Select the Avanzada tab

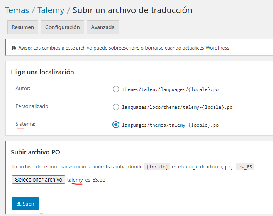click(x=103, y=27)
